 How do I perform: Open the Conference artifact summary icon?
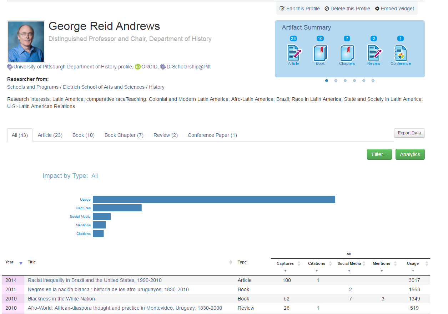pos(400,53)
